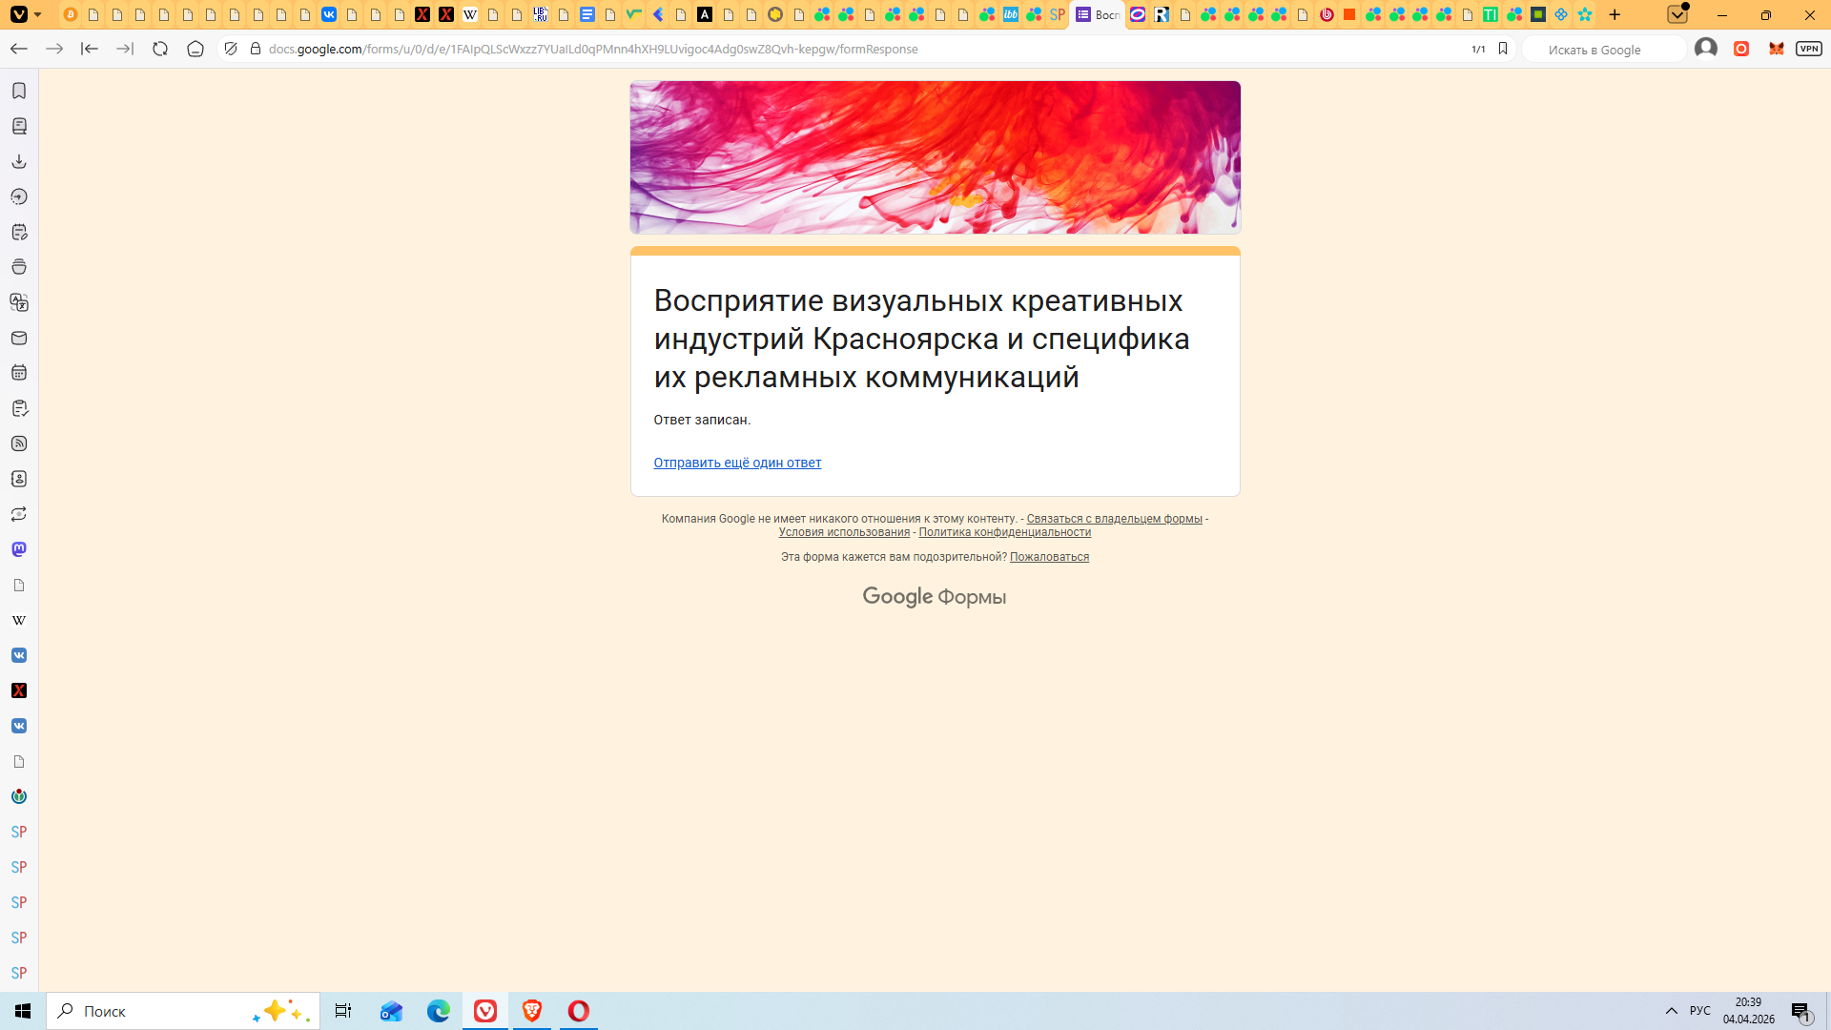Open the Downloads panel in the sidebar

coord(19,161)
